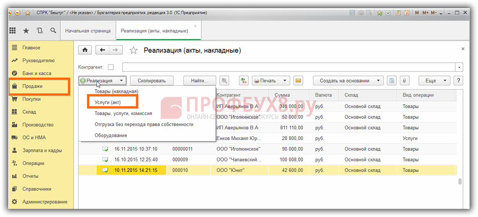This screenshot has width=478, height=217.
Task: Open the sections grid menu icon
Action: pos(13,31)
